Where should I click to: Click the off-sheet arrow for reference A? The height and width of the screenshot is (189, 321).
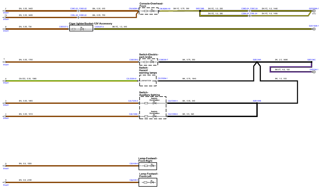(x=4, y=81)
